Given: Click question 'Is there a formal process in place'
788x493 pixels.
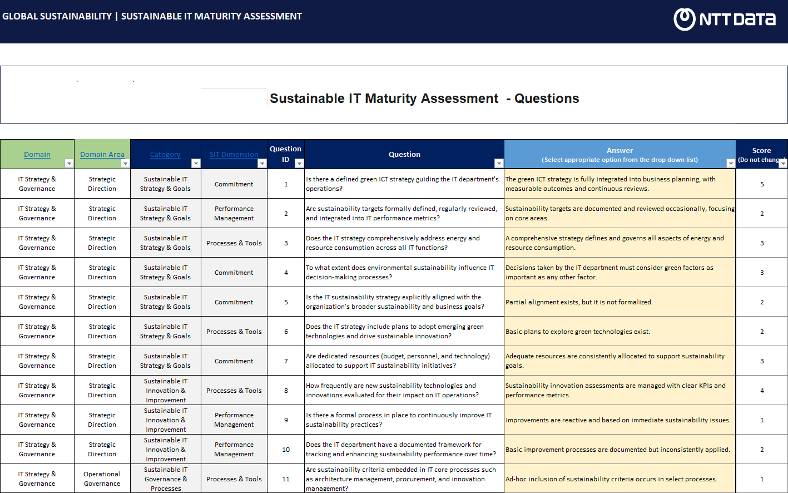Looking at the screenshot, I should click(404, 420).
